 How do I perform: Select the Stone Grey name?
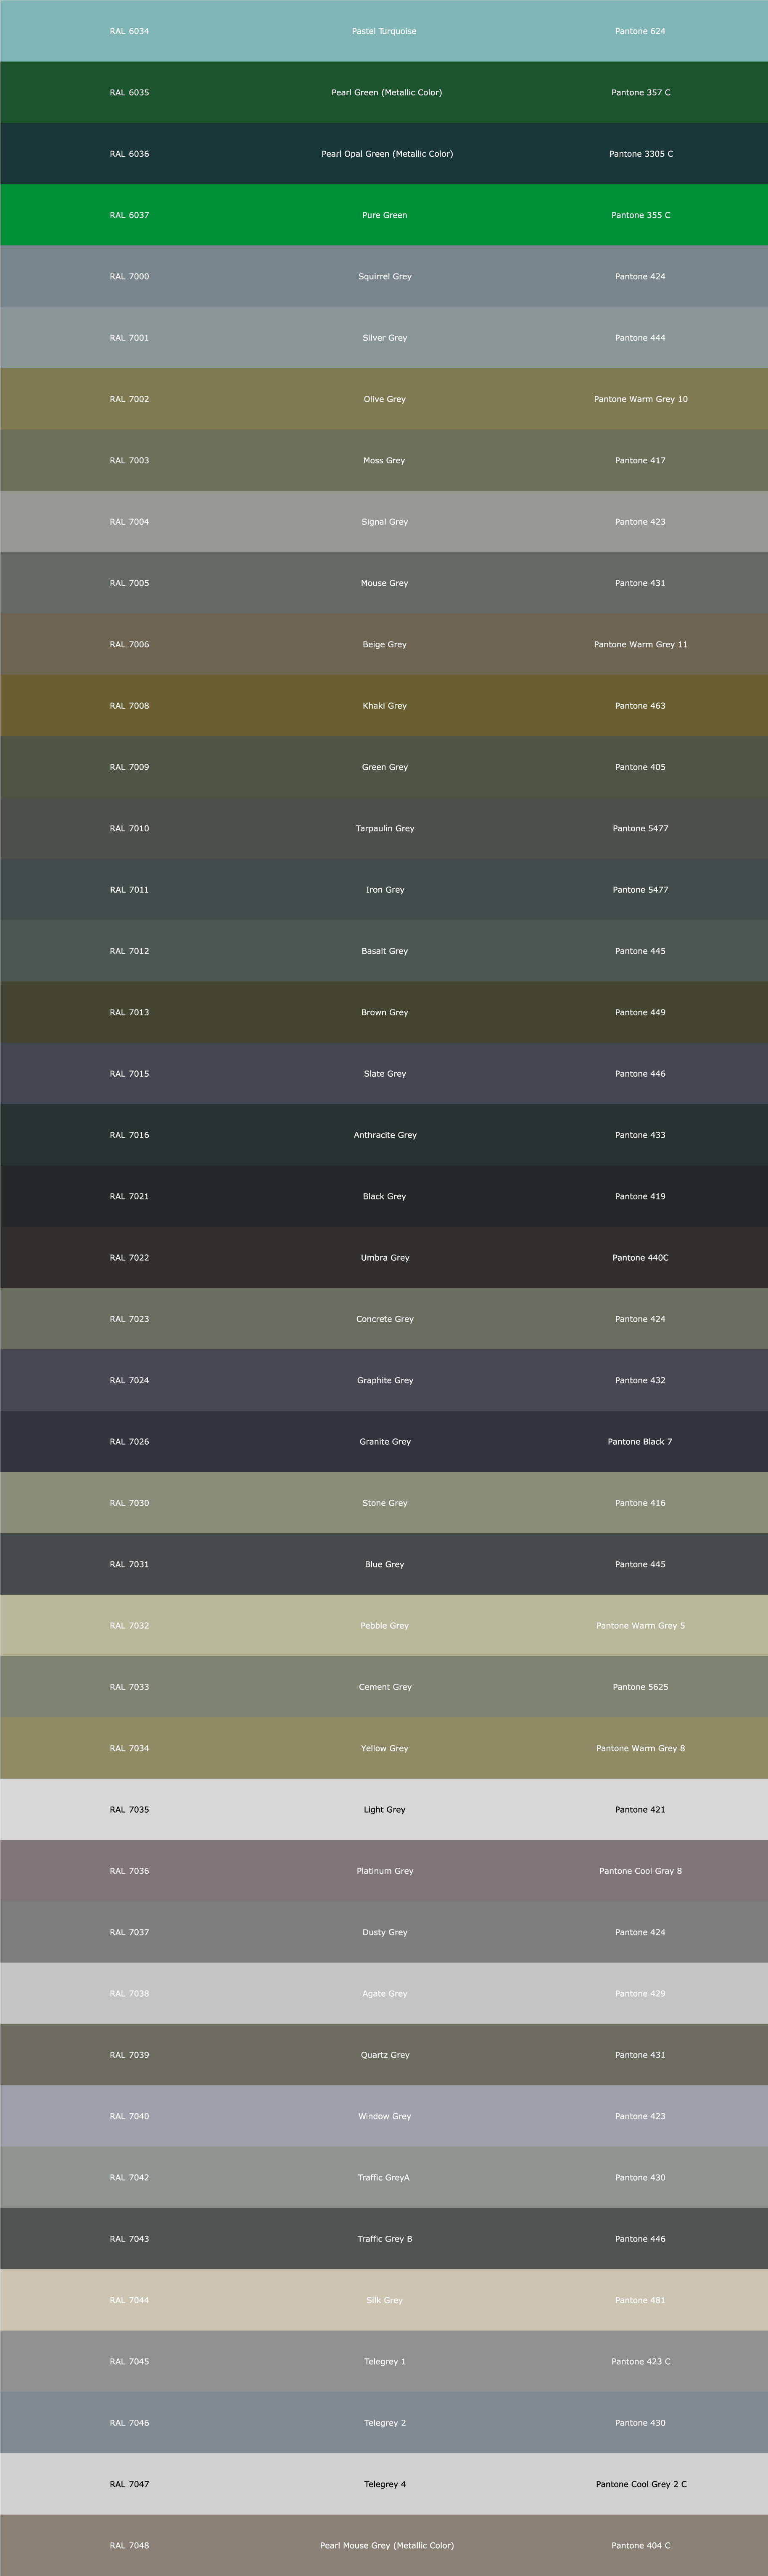(385, 1503)
